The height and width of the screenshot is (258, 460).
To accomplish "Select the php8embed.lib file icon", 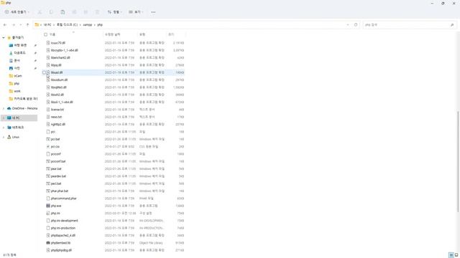I will tap(48, 243).
